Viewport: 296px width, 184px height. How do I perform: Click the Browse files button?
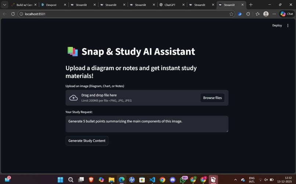pos(212,98)
